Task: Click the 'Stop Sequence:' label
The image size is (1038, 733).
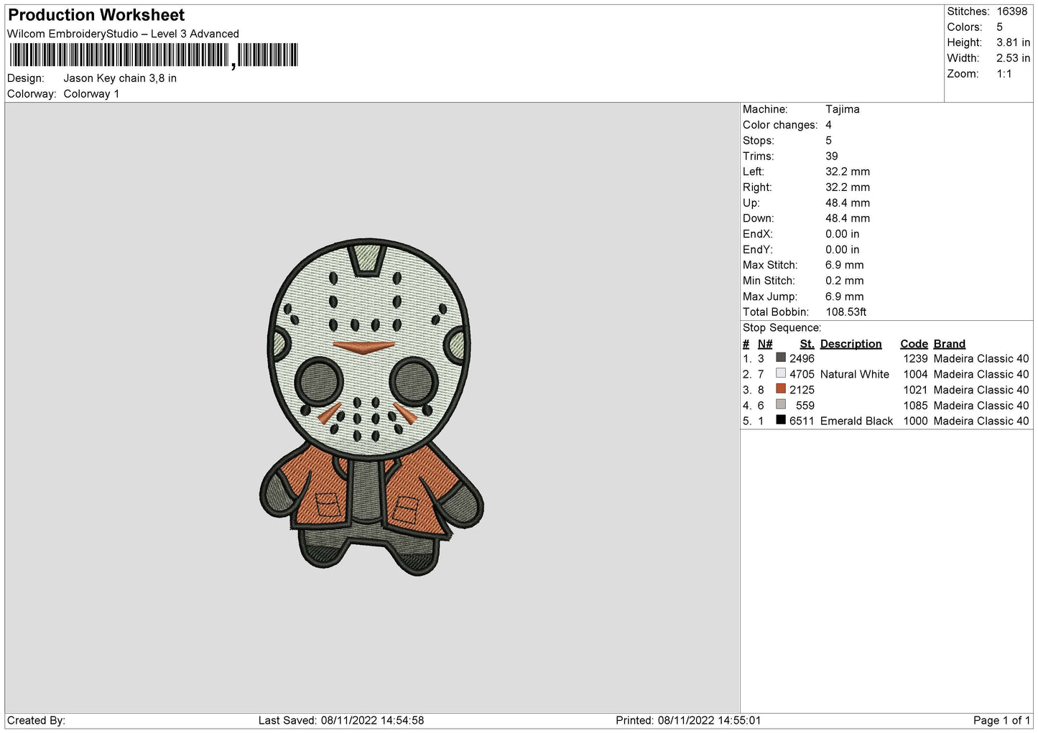Action: (782, 328)
